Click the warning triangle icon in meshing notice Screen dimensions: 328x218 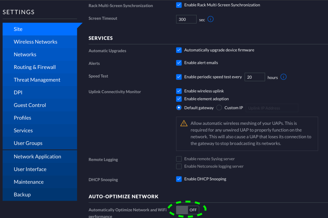point(184,123)
